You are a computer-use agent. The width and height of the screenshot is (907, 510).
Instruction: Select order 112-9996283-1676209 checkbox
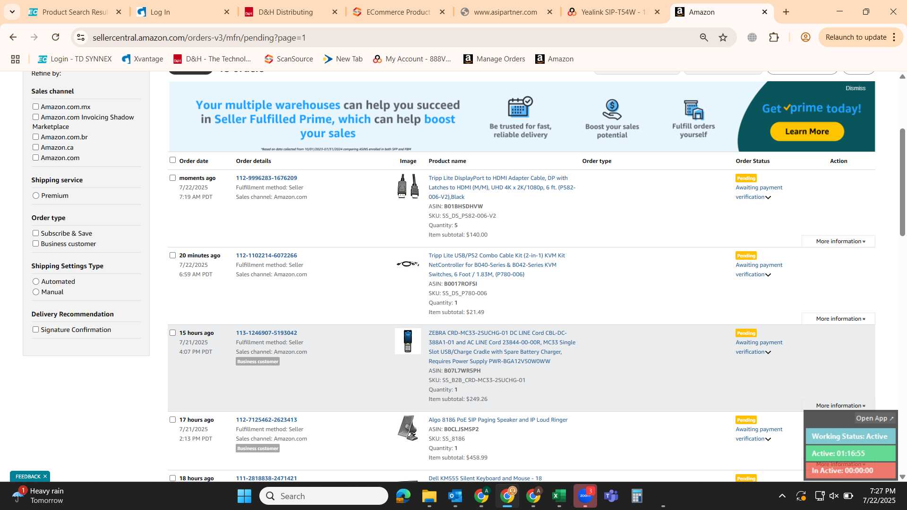click(x=172, y=178)
